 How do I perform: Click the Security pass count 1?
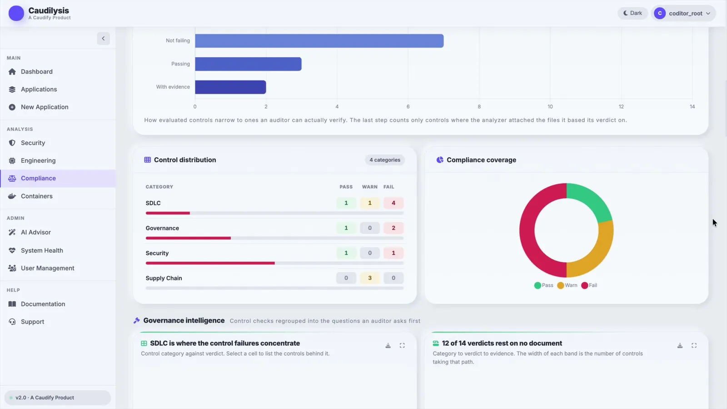coord(346,253)
